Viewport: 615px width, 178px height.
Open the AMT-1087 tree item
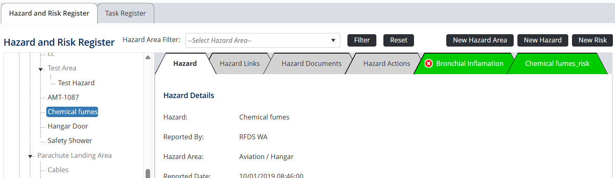click(63, 97)
